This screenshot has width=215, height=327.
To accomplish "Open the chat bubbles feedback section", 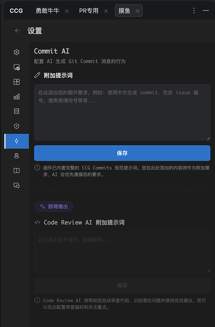I will tap(17, 185).
